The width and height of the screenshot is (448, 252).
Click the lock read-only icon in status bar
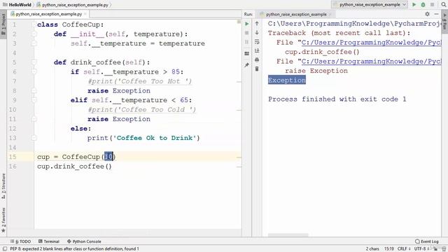(435, 249)
